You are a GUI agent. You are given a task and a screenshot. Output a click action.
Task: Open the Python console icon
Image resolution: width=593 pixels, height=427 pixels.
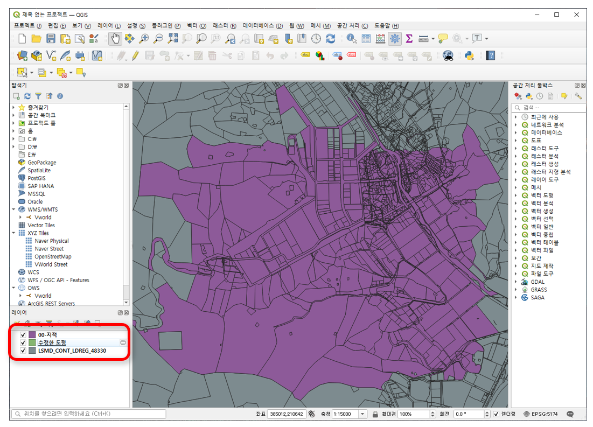tap(469, 56)
